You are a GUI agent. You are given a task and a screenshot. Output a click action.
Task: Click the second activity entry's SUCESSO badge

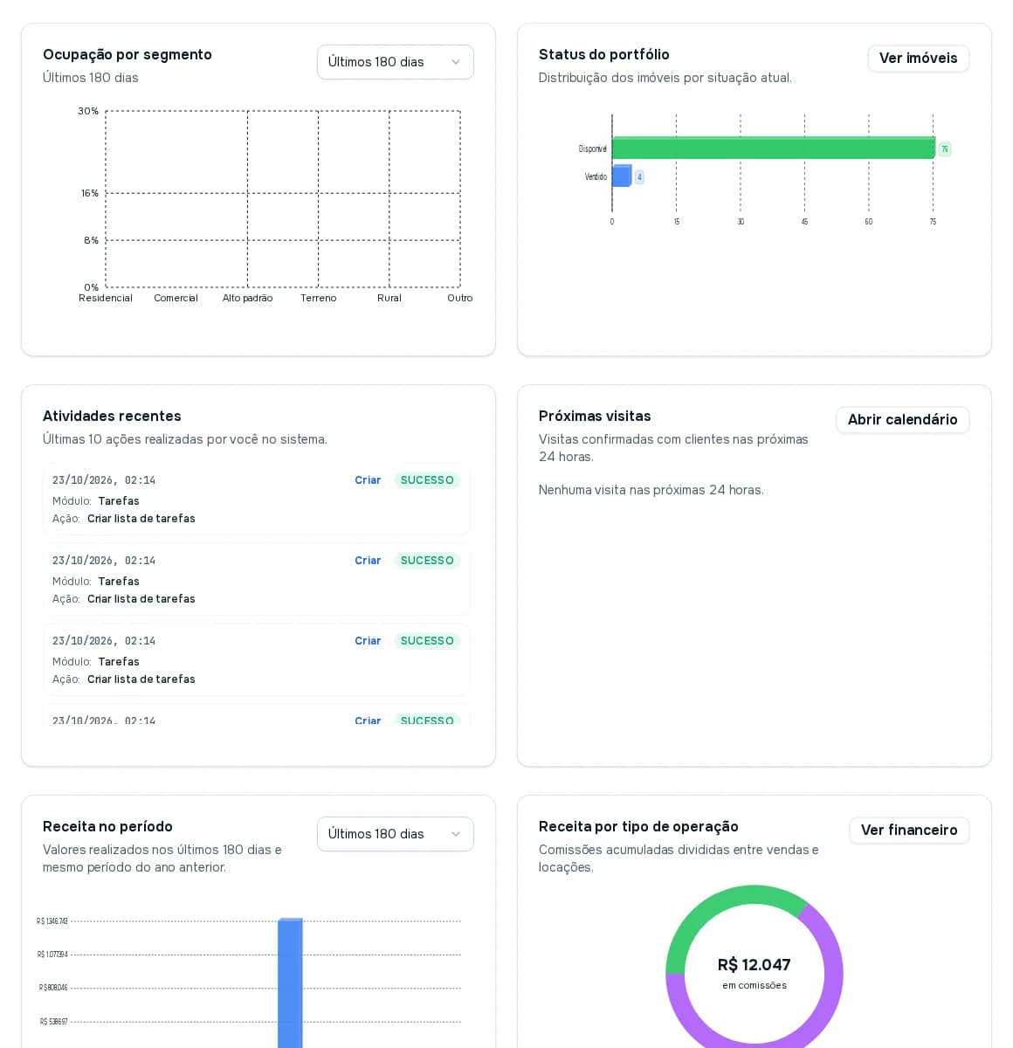pos(427,561)
